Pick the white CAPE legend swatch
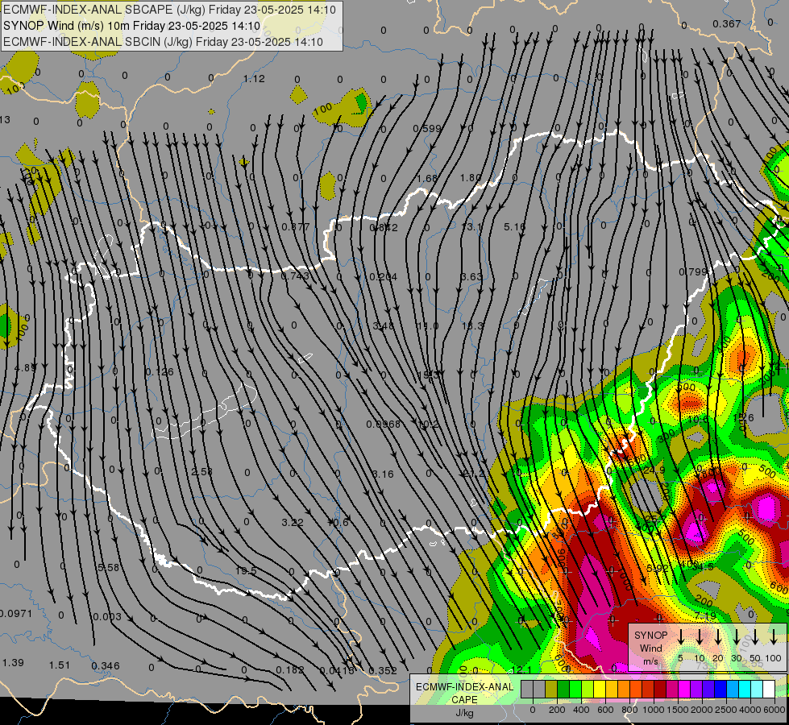This screenshot has height=725, width=789. (x=768, y=690)
